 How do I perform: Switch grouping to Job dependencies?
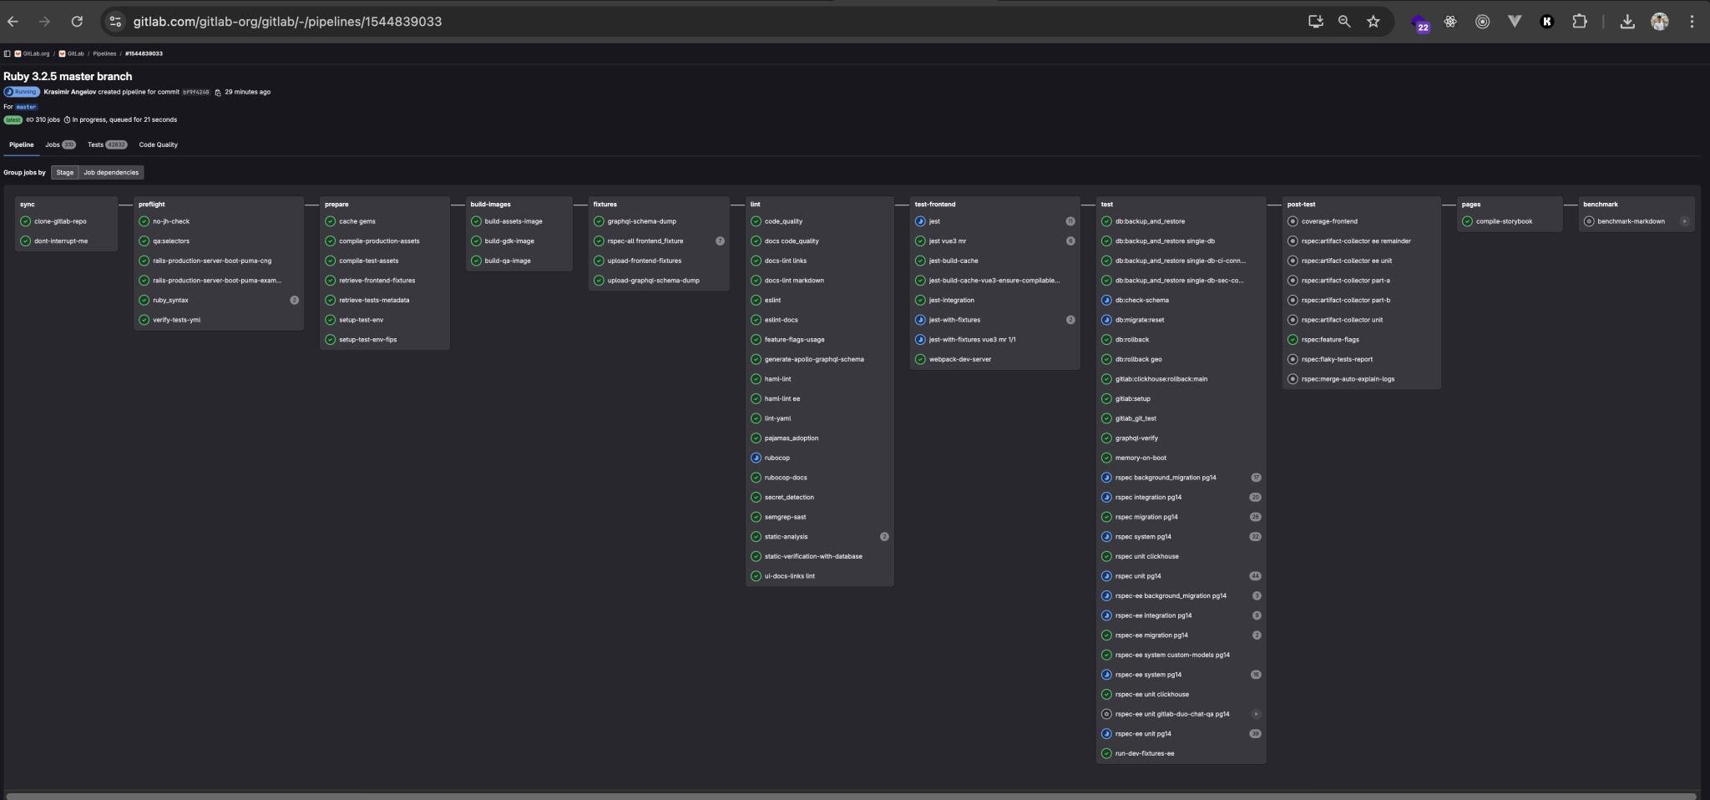point(111,172)
